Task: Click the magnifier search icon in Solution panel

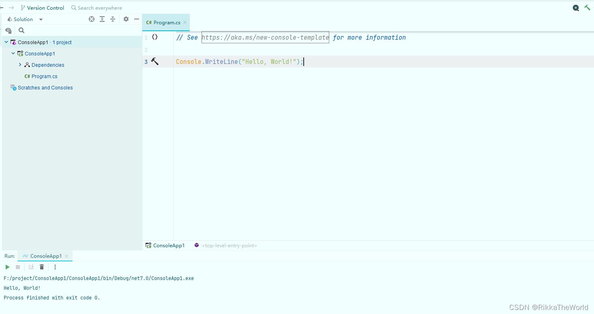Action: [21, 30]
